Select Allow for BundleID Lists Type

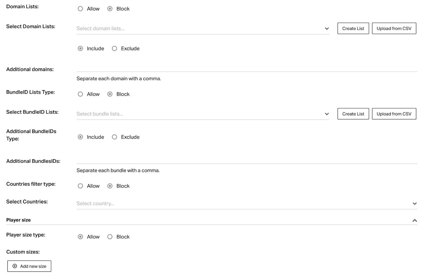pos(80,94)
